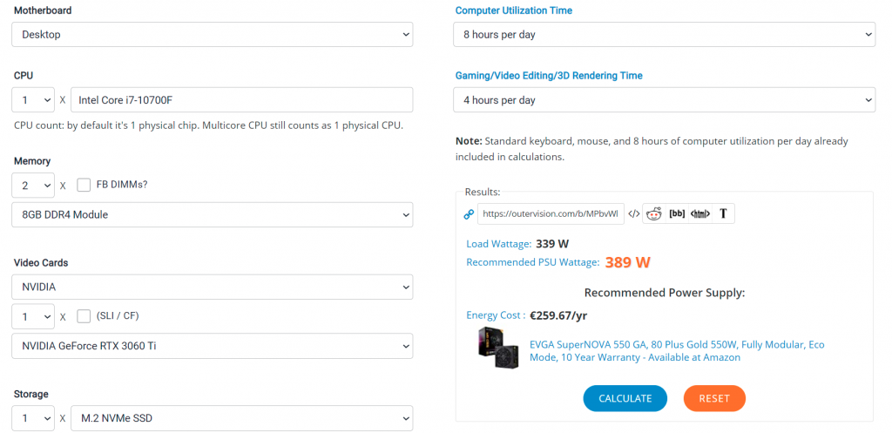Enable the FB DIMMs checkbox
Viewport: 892px width, 433px height.
point(84,185)
